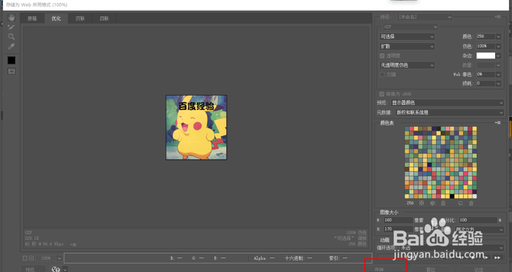Click the 预览... button
The width and height of the screenshot is (512, 272).
coord(34,269)
